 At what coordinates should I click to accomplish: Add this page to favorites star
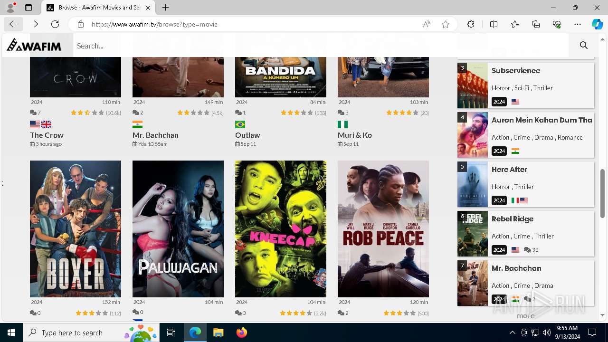[446, 24]
